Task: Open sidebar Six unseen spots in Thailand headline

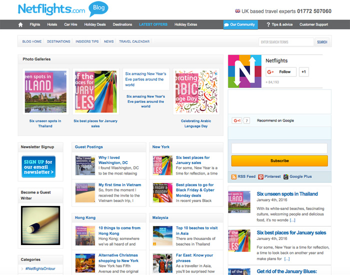Action: [287, 194]
